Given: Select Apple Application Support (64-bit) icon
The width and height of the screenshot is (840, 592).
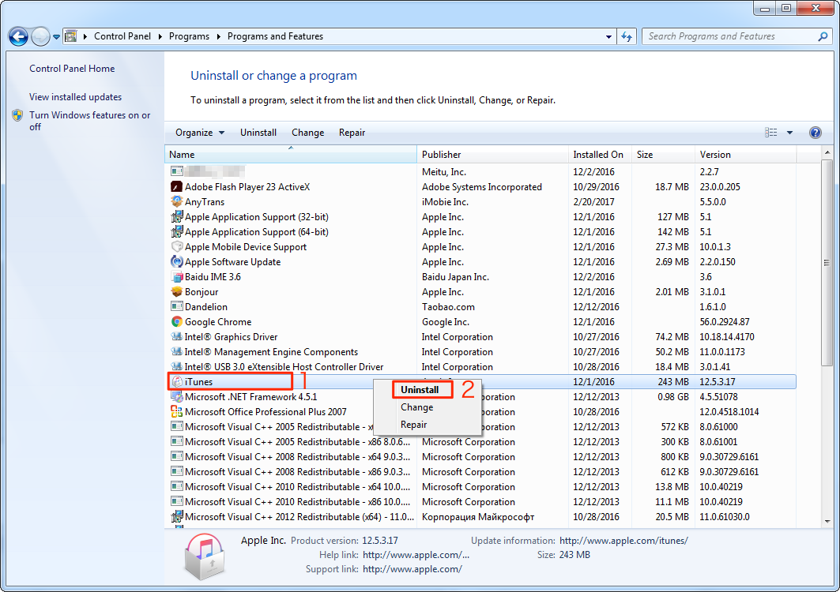Looking at the screenshot, I should (176, 232).
